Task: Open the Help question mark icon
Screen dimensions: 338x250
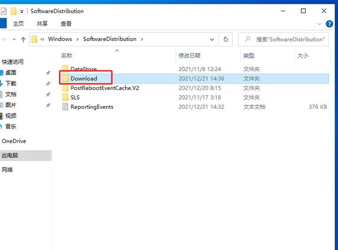Action: point(329,23)
